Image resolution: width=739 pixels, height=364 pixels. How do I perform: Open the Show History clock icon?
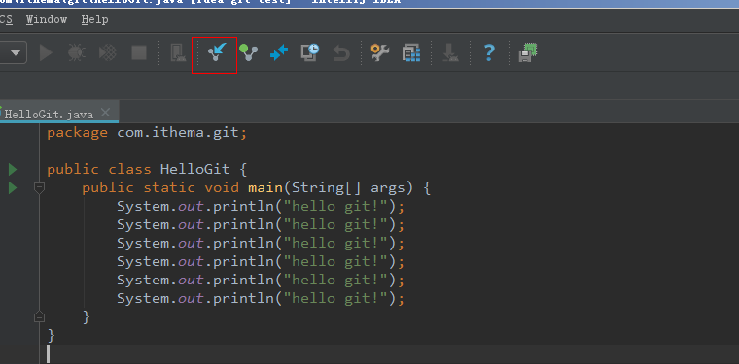click(310, 52)
